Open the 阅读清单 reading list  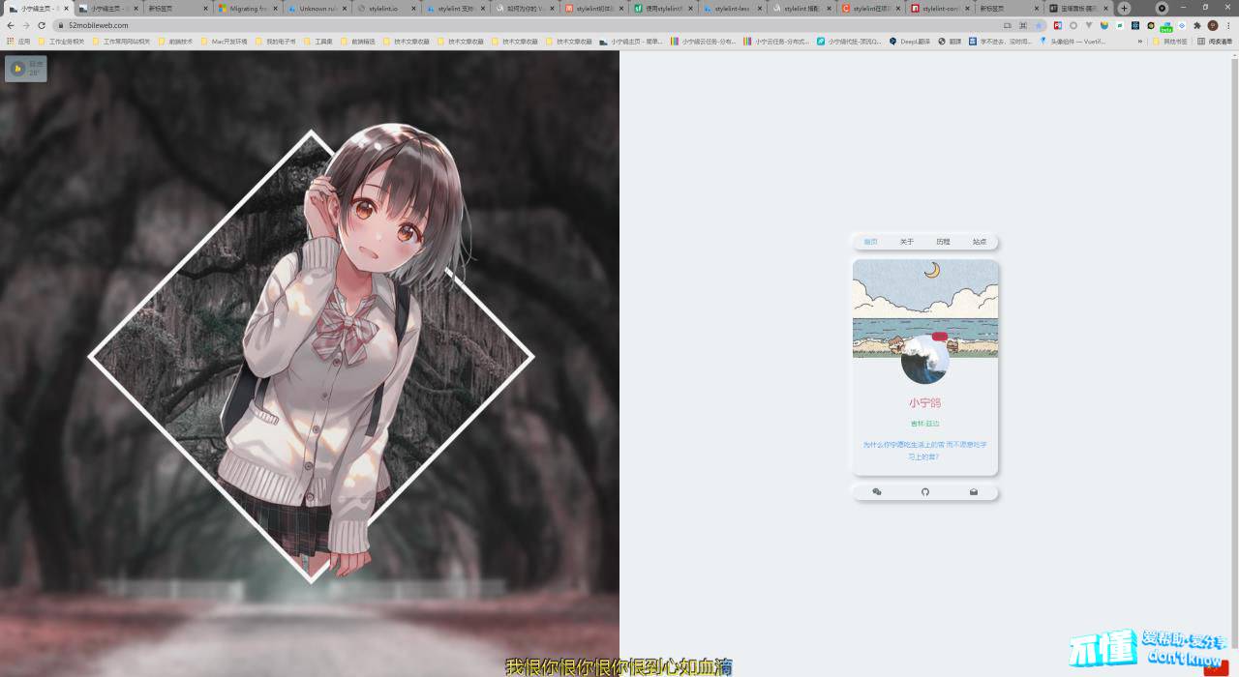coord(1215,42)
